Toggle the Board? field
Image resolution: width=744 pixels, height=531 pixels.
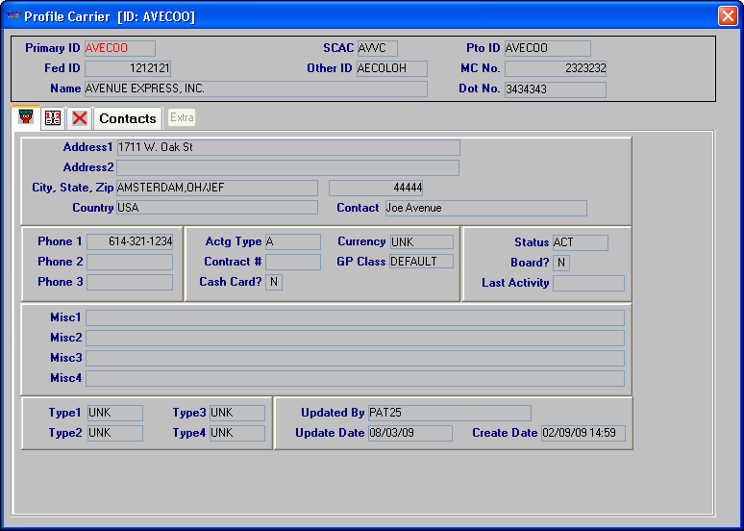click(561, 263)
